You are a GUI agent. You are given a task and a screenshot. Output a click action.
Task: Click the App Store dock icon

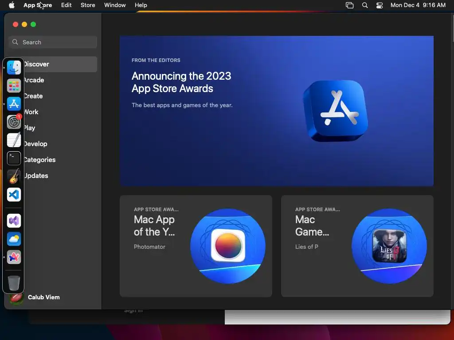14,104
